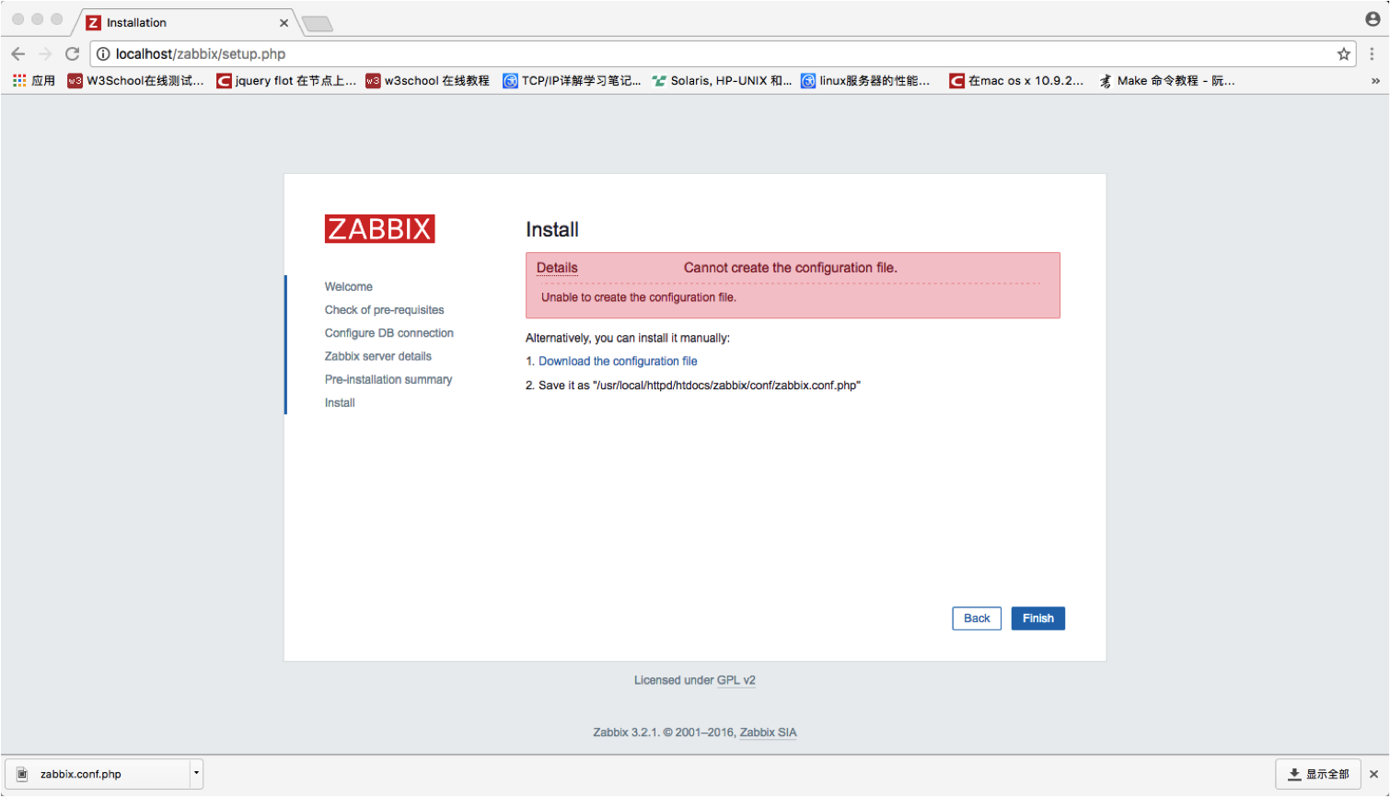The image size is (1390, 797).
Task: Close the downloads bar
Action: [1373, 774]
